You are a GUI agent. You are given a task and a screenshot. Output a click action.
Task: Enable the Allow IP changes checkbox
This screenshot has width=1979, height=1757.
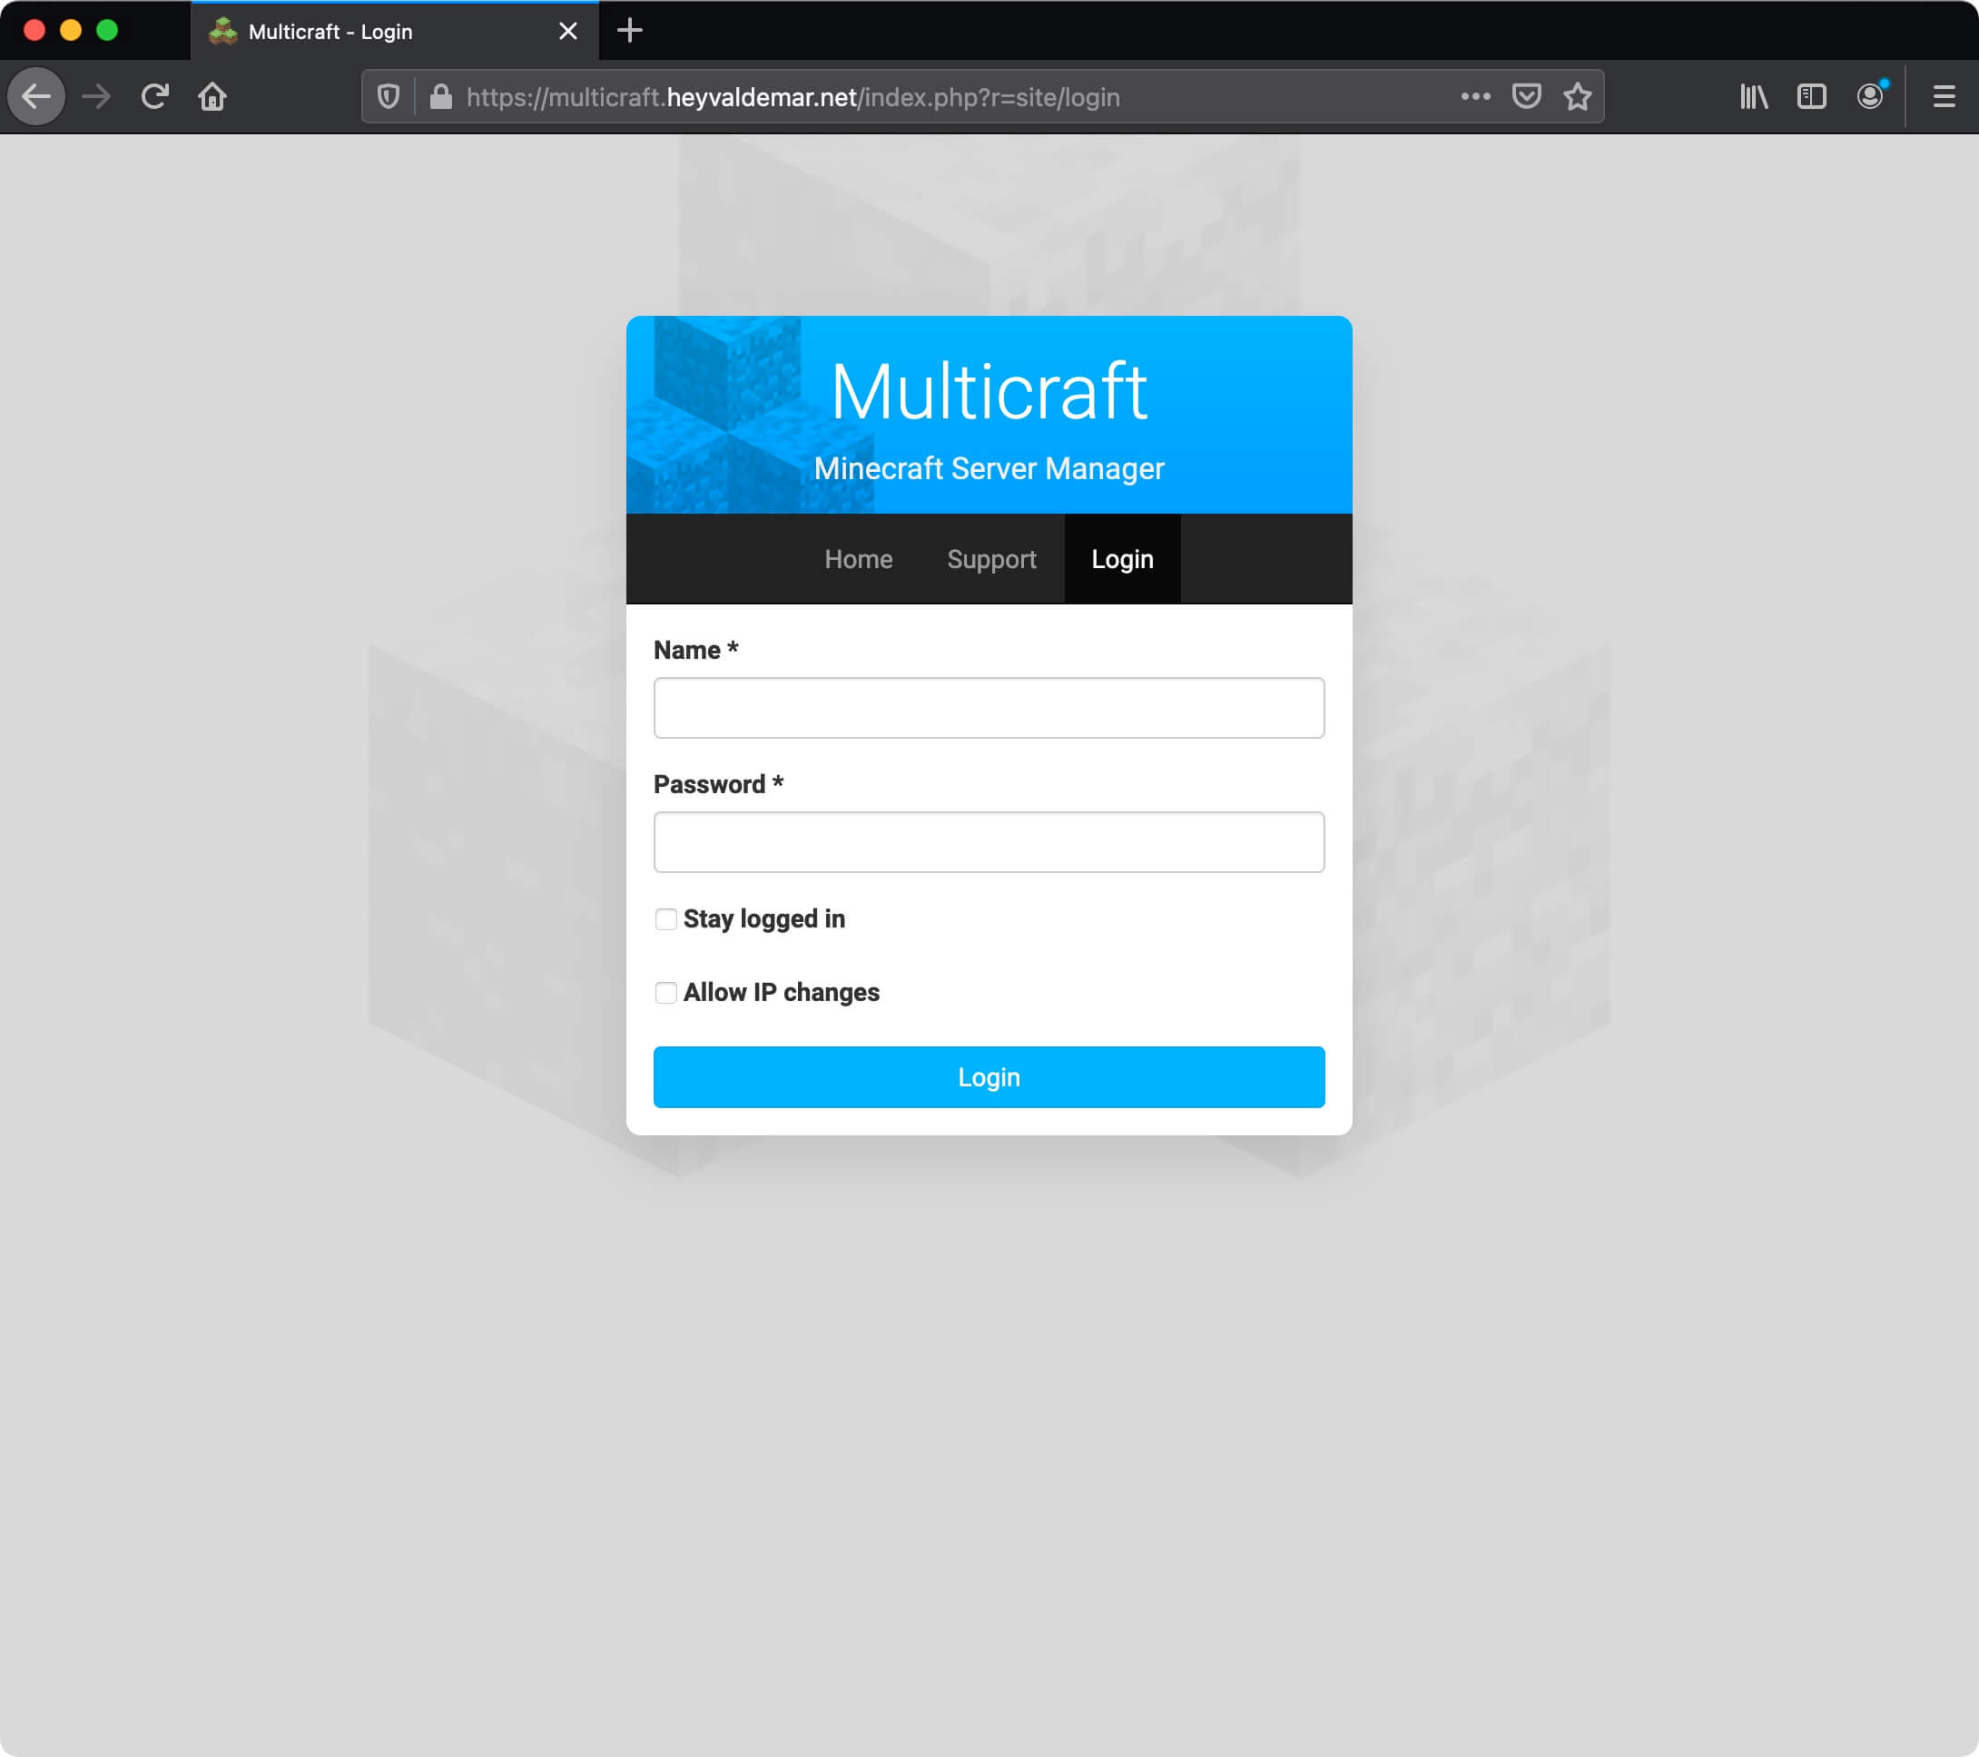665,992
